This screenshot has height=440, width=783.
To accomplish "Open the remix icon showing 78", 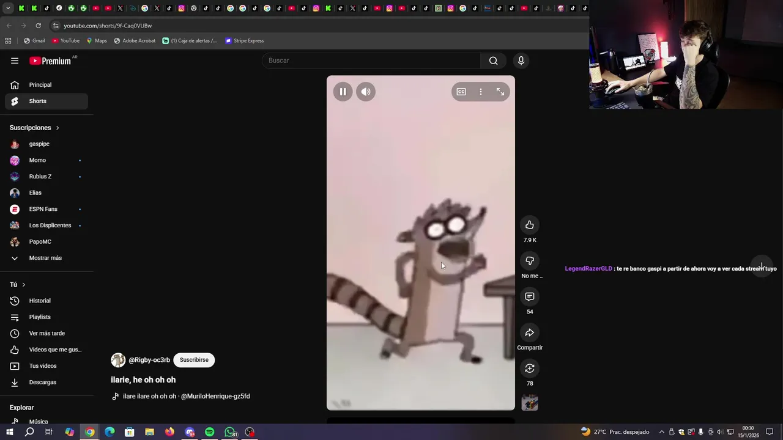I will point(530,369).
